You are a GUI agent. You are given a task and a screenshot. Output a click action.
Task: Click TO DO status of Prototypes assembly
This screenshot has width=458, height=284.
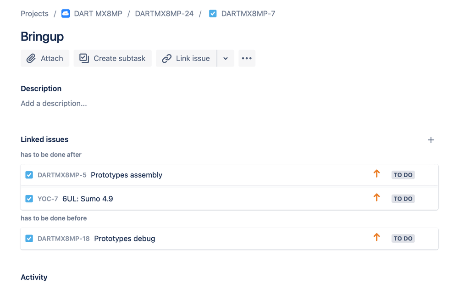(x=403, y=175)
